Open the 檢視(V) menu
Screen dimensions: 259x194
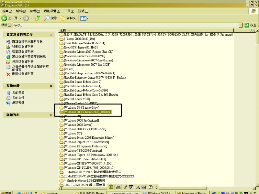pyautogui.click(x=35, y=11)
